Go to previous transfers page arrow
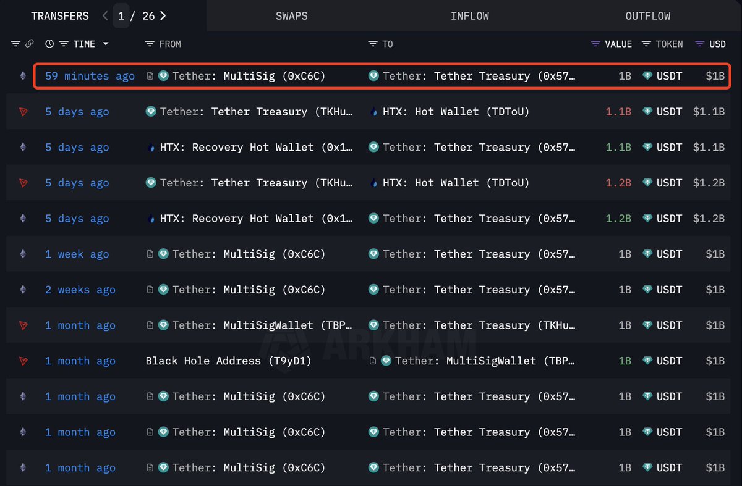 [x=105, y=16]
